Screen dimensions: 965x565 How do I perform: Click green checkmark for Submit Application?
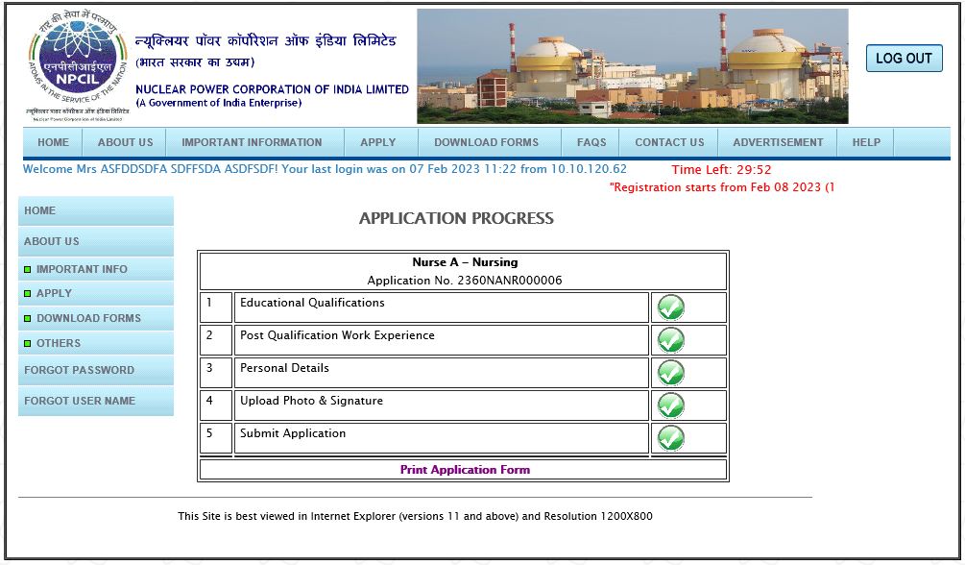click(x=671, y=438)
